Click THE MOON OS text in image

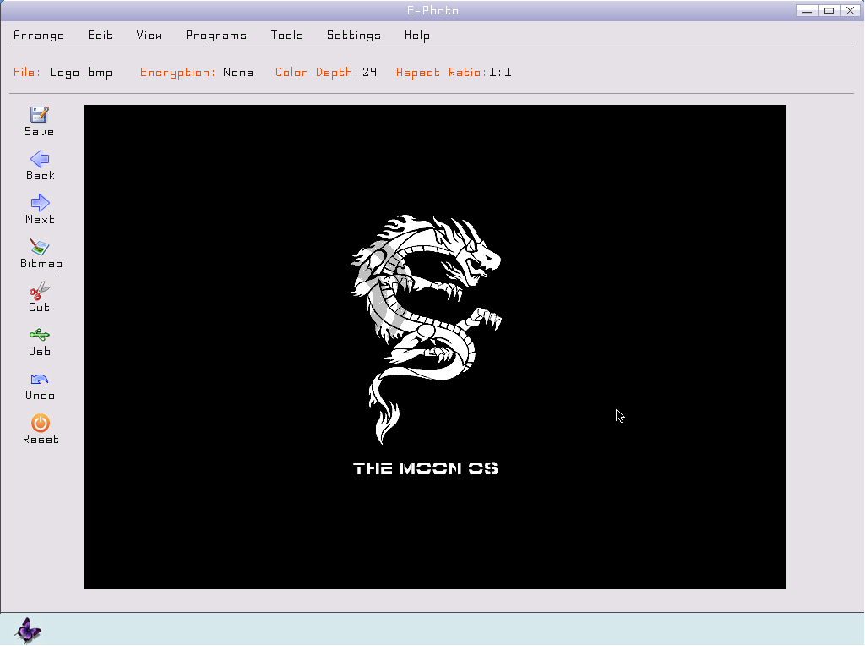click(426, 468)
